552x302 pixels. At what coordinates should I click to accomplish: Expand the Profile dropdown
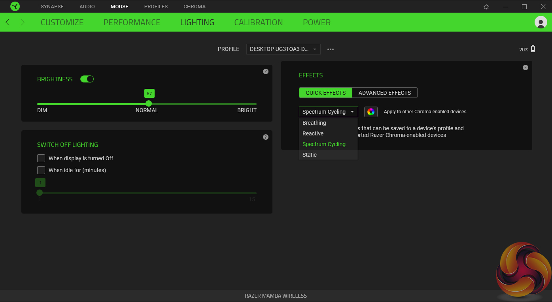coord(283,49)
